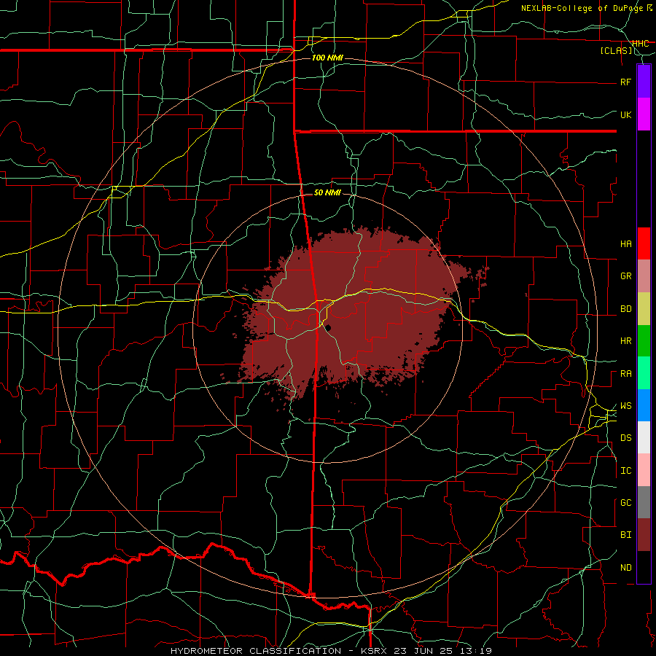656x656 pixels.
Task: Click the purple RF color swatch
Action: point(644,81)
